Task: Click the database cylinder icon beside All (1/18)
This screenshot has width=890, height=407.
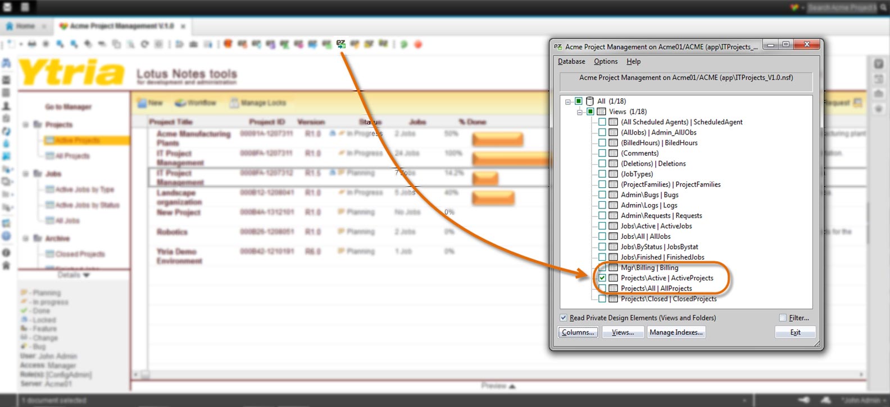Action: (x=590, y=101)
